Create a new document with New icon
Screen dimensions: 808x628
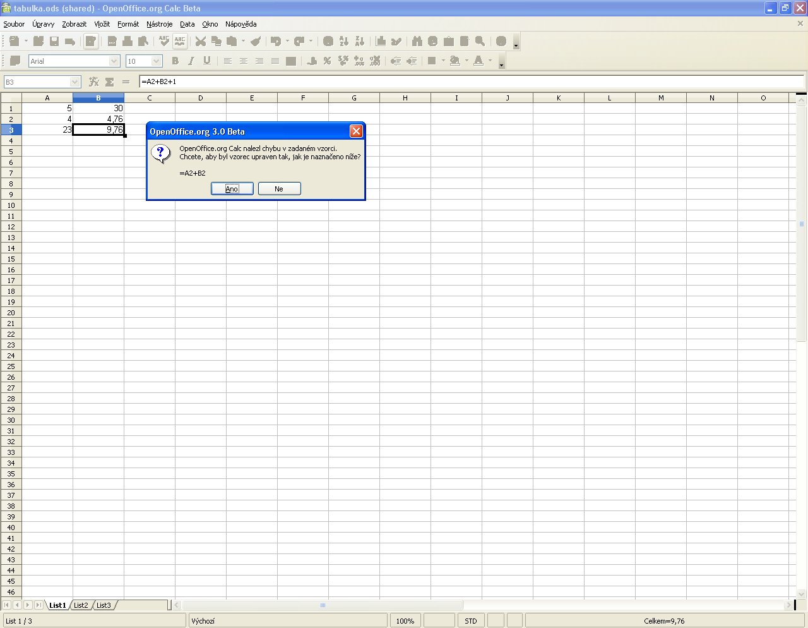click(x=14, y=41)
